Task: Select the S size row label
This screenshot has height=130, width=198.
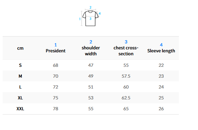Action: click(x=20, y=65)
